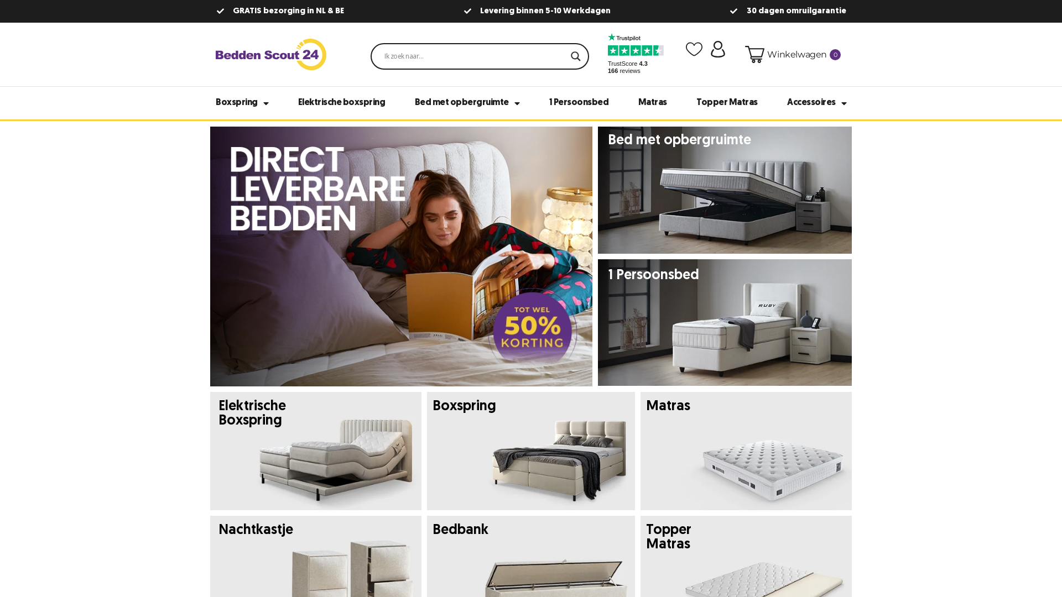Screen dimensions: 1062x597
Task: Expand the Boxspring dropdown arrow
Action: click(x=266, y=103)
